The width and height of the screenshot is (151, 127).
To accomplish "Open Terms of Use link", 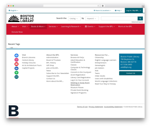I will (x=82, y=107).
